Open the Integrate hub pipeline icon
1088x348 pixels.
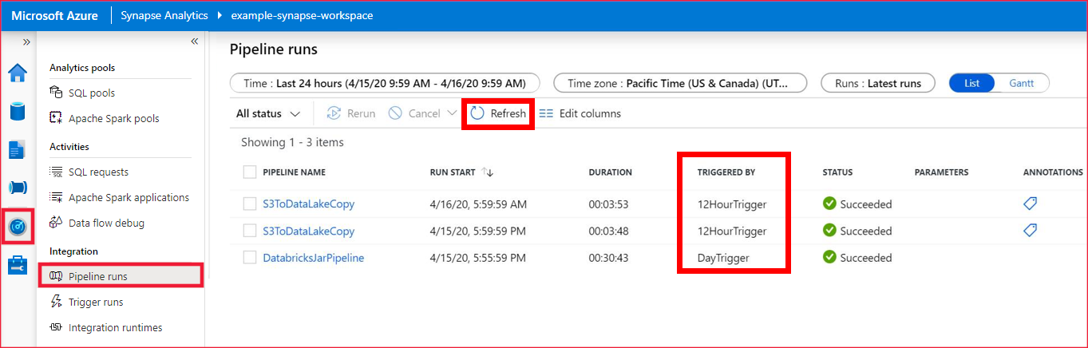pyautogui.click(x=18, y=188)
